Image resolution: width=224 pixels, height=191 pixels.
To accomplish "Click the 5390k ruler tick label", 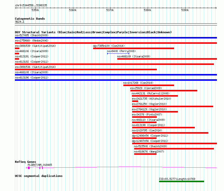I will coord(185,10).
